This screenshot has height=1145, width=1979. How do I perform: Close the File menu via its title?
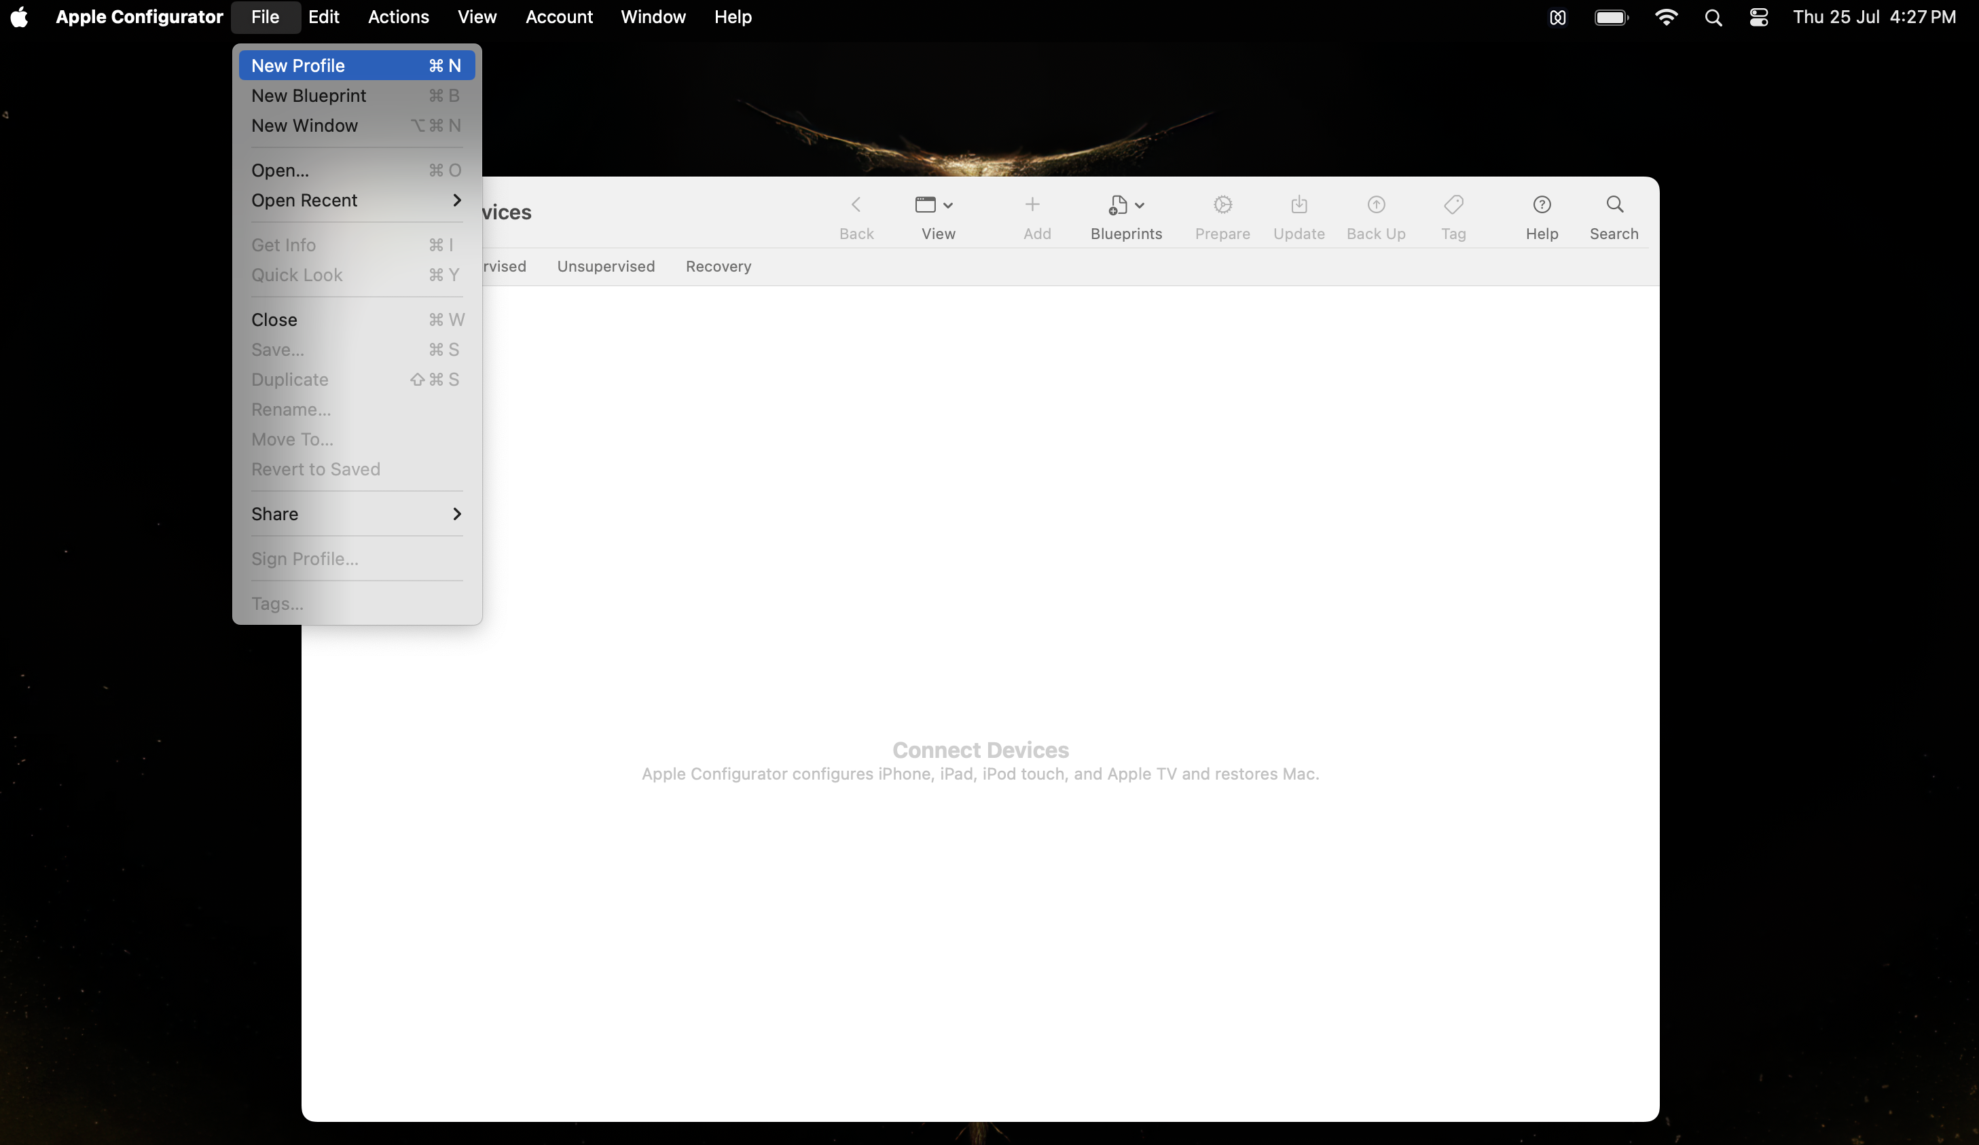point(266,16)
